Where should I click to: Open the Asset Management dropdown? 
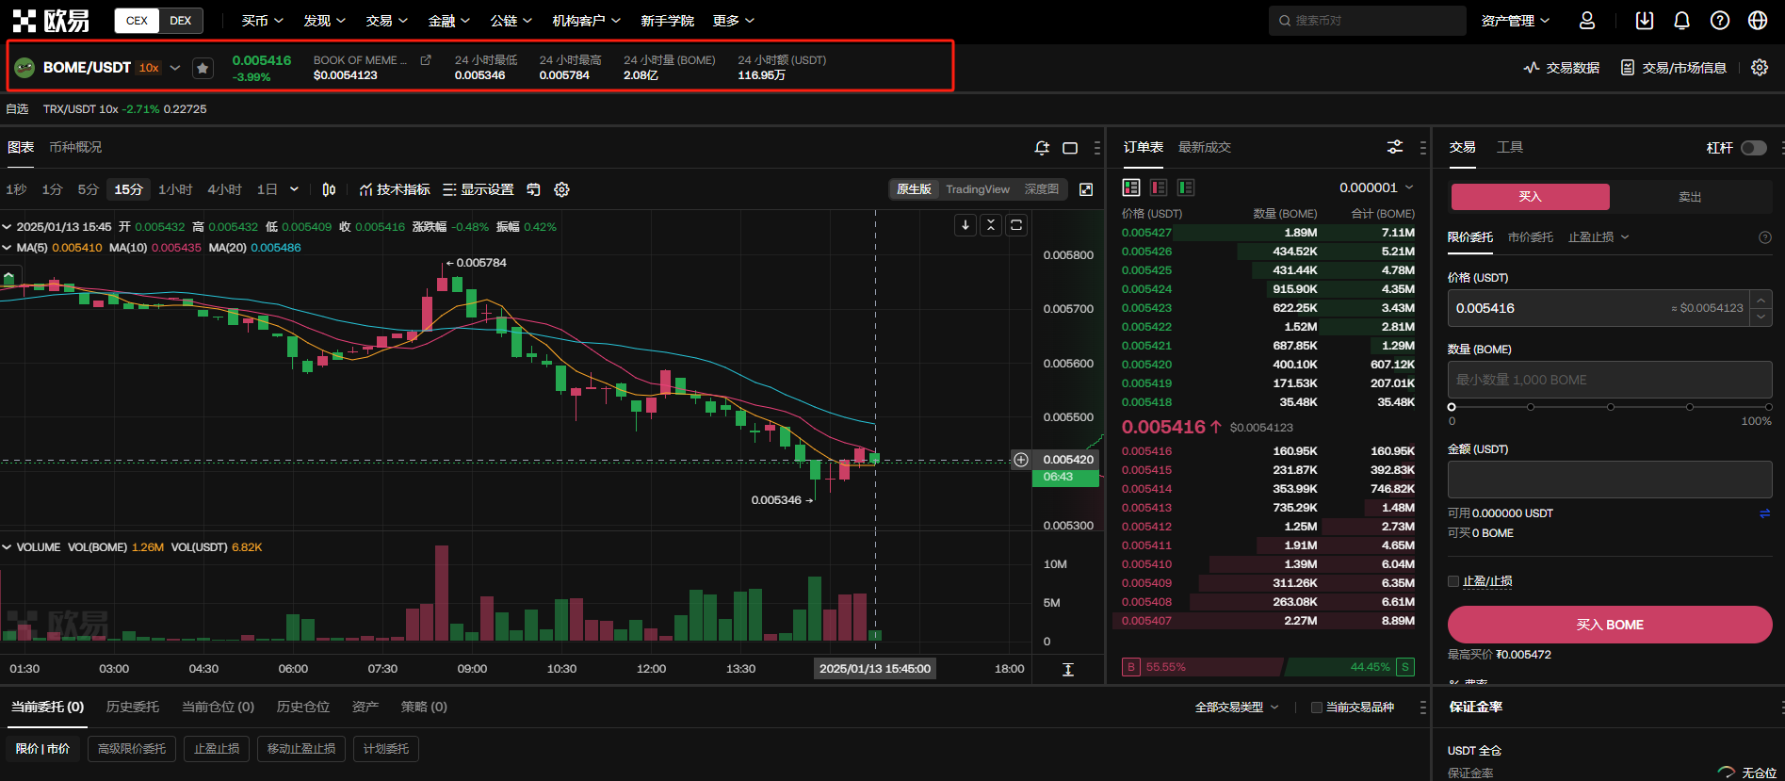click(x=1516, y=21)
